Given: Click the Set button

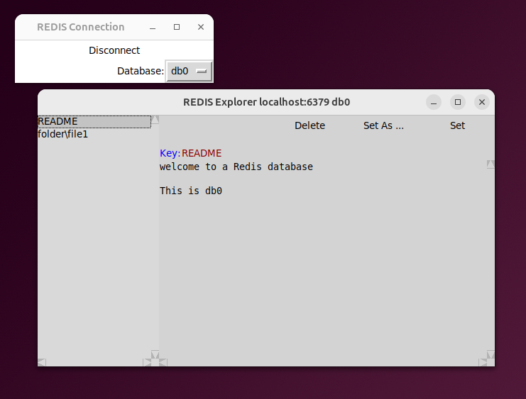Looking at the screenshot, I should (x=457, y=125).
